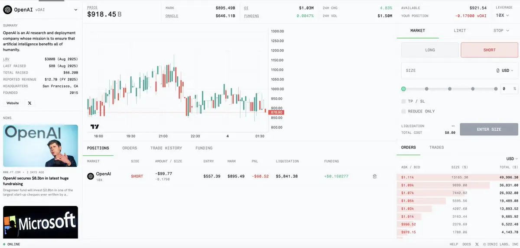520x248 pixels.
Task: Select the Long side button
Action: coord(430,50)
